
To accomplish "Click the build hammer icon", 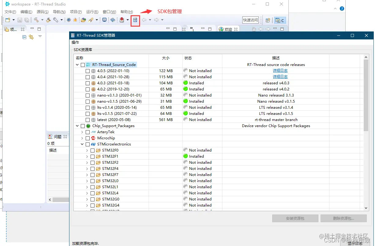I will (x=36, y=20).
